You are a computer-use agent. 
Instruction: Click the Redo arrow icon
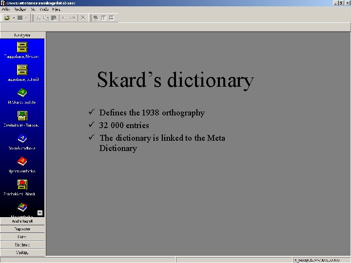point(72,18)
